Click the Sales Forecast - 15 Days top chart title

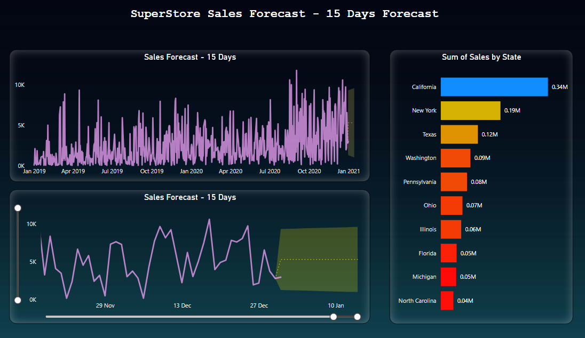189,57
